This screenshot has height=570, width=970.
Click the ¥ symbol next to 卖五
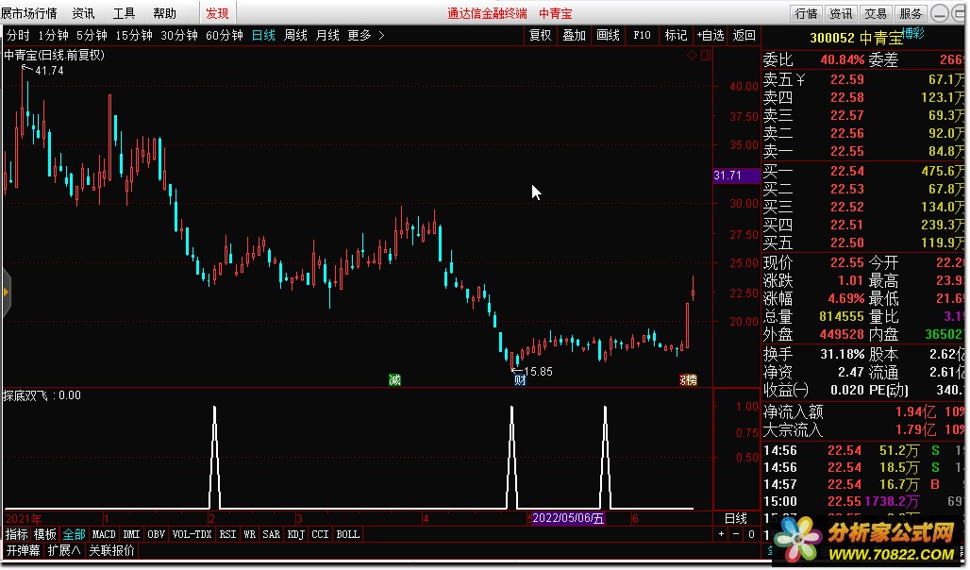pos(800,79)
